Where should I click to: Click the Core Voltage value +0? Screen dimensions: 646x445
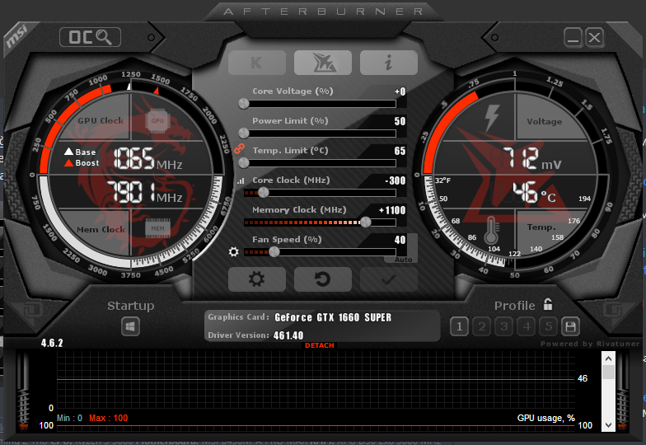click(400, 91)
